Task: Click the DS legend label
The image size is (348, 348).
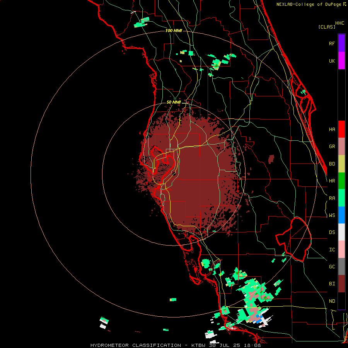Action: [332, 232]
